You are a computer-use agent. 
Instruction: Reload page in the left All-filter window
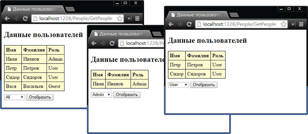click(x=25, y=19)
